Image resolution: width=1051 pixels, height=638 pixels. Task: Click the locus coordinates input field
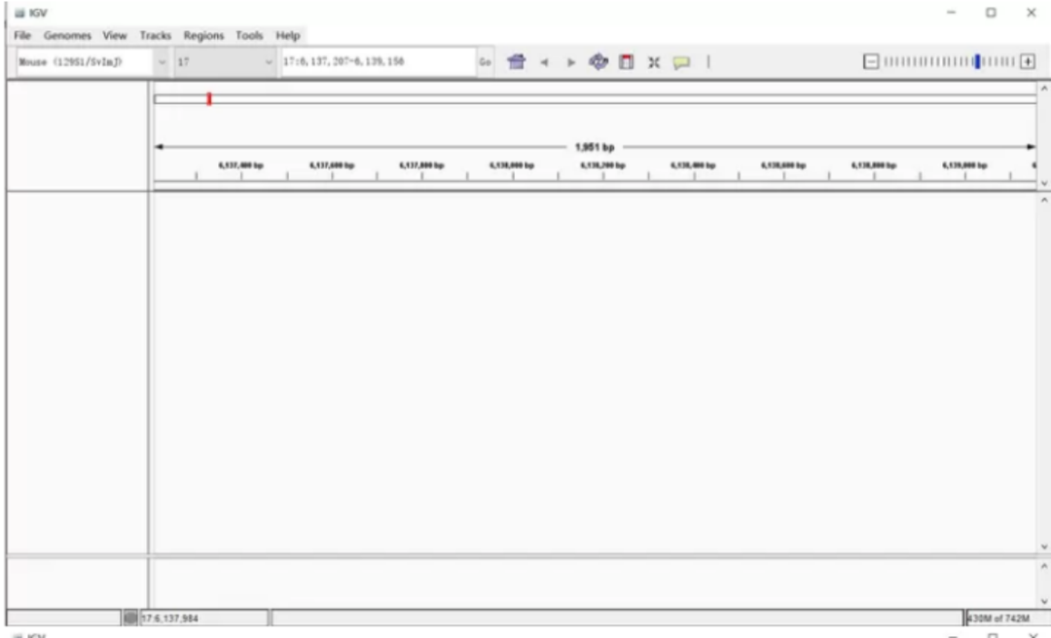[375, 62]
